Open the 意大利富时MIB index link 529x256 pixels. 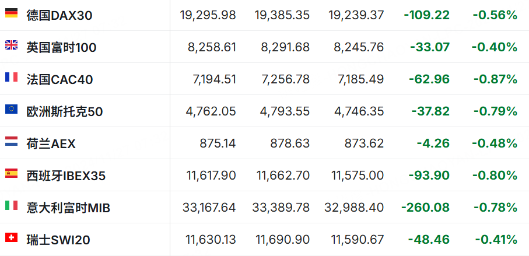click(68, 208)
